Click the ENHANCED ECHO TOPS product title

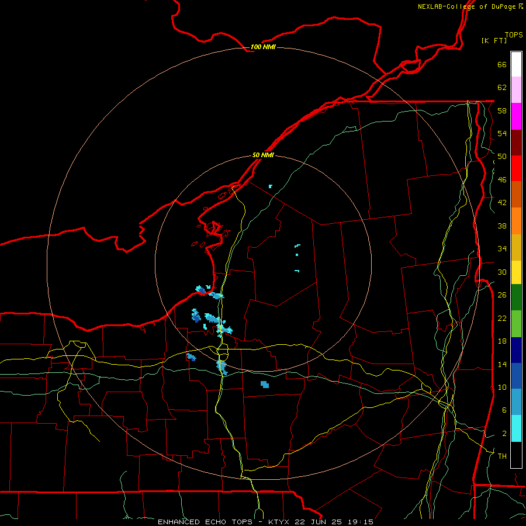tap(205, 522)
